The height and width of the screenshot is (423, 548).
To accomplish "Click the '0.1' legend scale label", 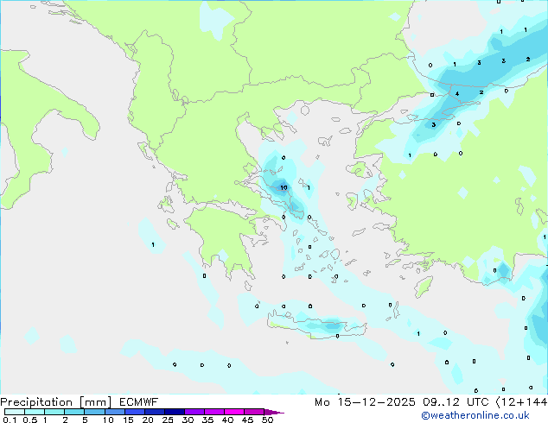I will 10,420.
